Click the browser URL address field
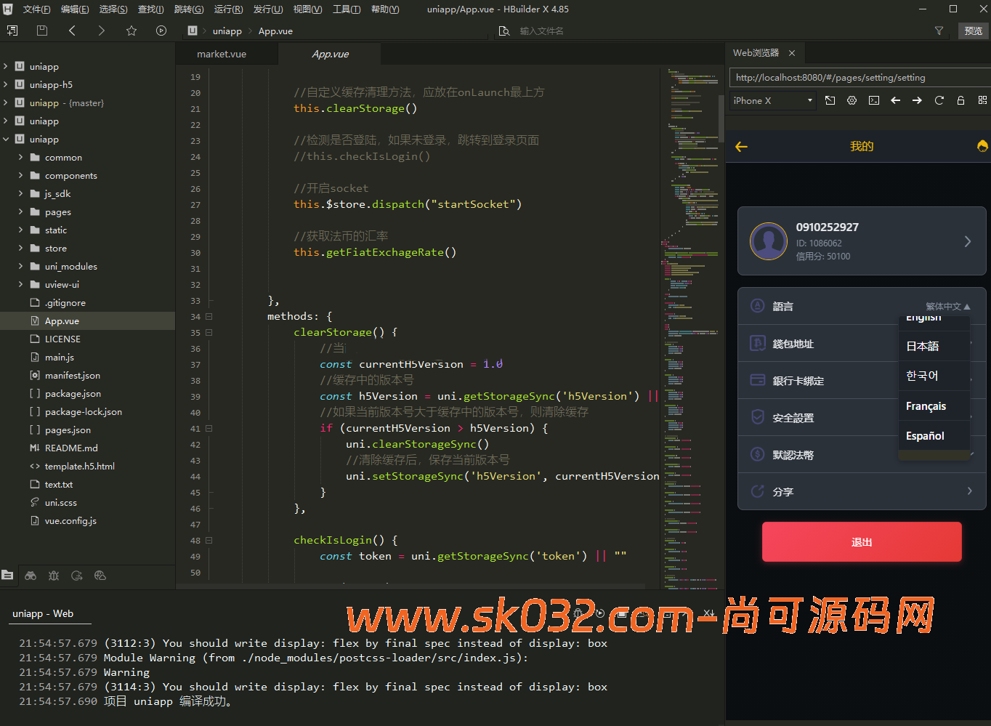This screenshot has height=726, width=991. pos(857,78)
